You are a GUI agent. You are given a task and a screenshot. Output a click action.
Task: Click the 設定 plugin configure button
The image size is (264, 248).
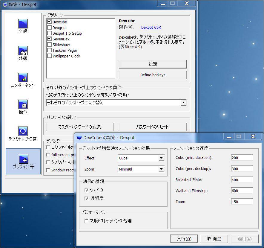tap(153, 64)
